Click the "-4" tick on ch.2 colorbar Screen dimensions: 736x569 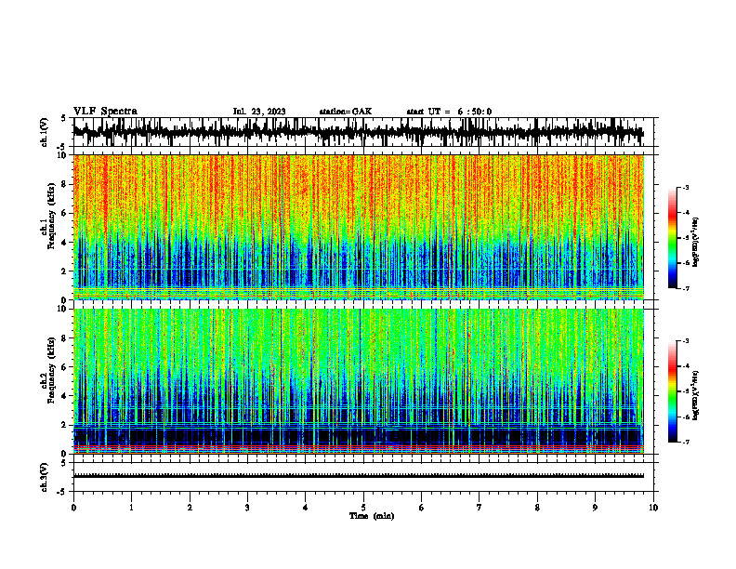686,366
